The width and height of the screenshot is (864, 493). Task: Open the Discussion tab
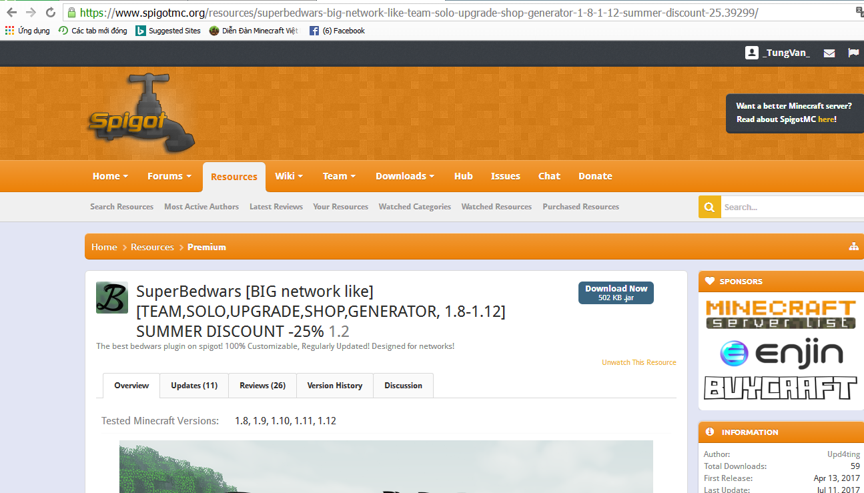click(403, 386)
